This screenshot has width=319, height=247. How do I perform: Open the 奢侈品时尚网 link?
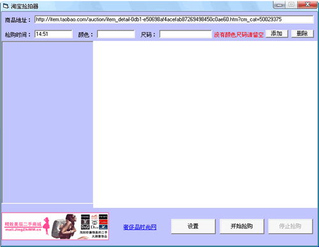click(140, 227)
